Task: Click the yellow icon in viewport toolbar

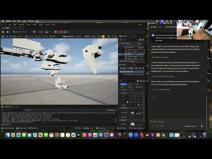Action: point(103,36)
